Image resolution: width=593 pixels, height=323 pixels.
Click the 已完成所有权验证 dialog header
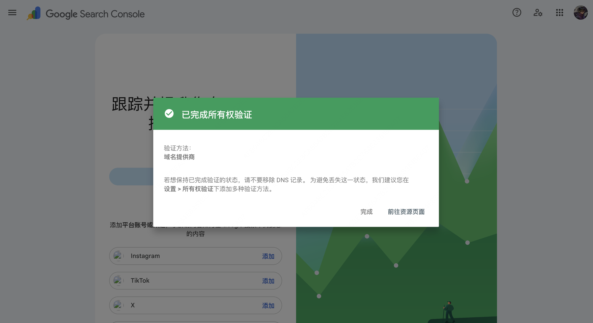point(296,114)
